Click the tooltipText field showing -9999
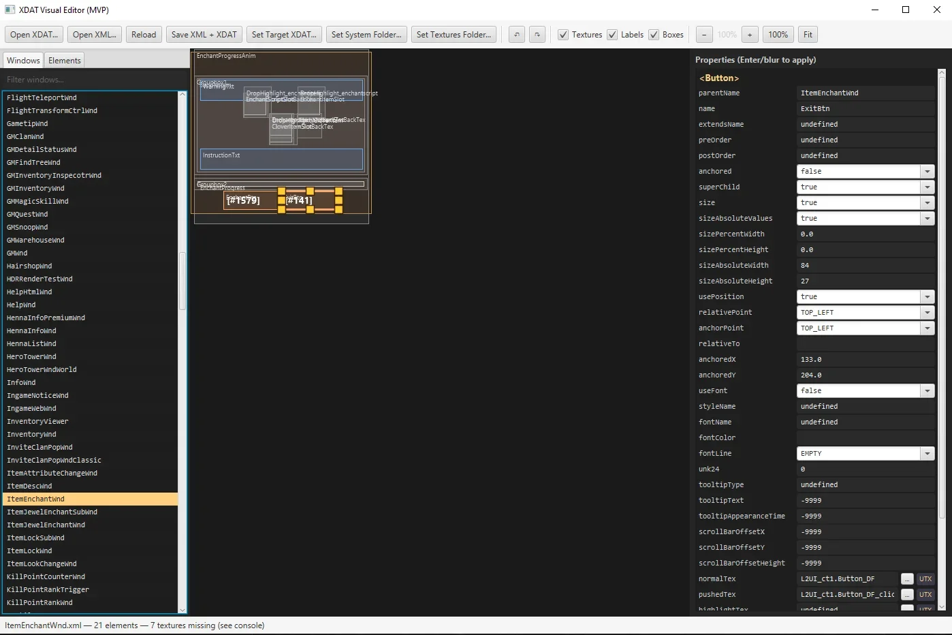952x635 pixels. [866, 501]
